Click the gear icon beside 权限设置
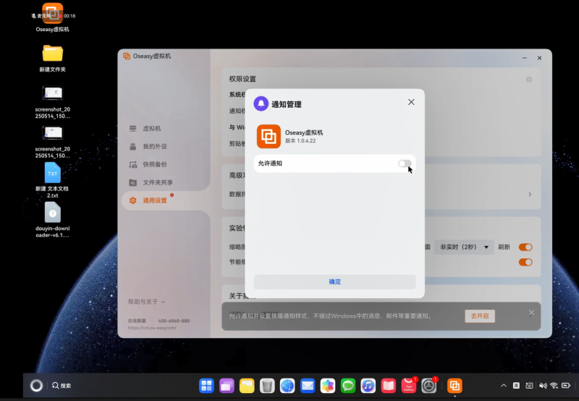 coord(529,80)
